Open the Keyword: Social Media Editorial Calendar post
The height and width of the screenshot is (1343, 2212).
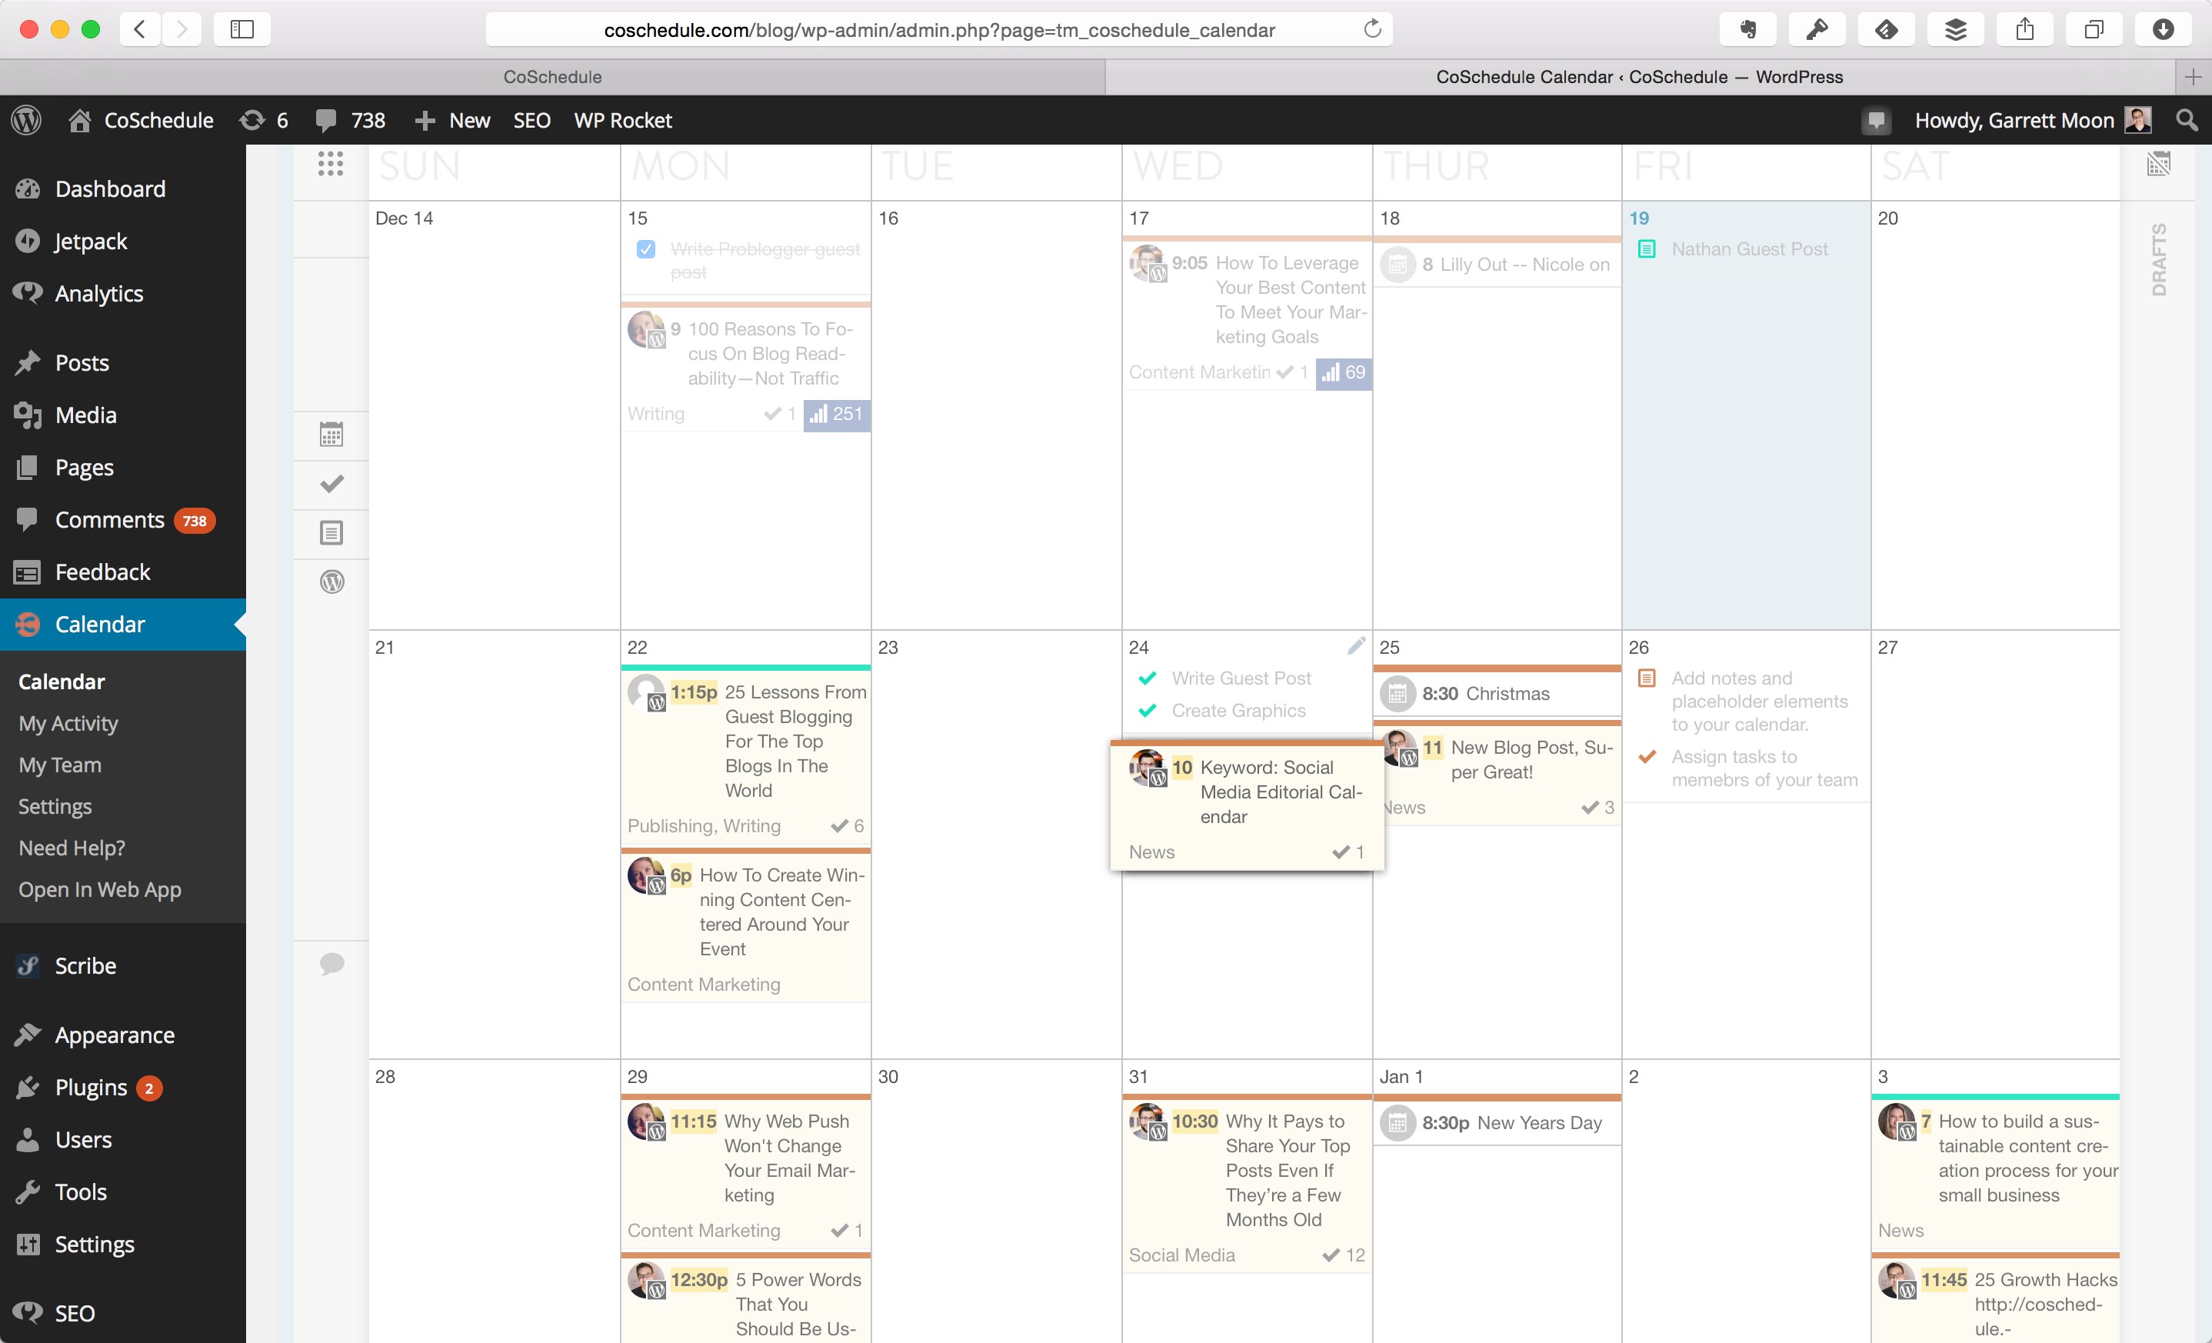pyautogui.click(x=1280, y=791)
